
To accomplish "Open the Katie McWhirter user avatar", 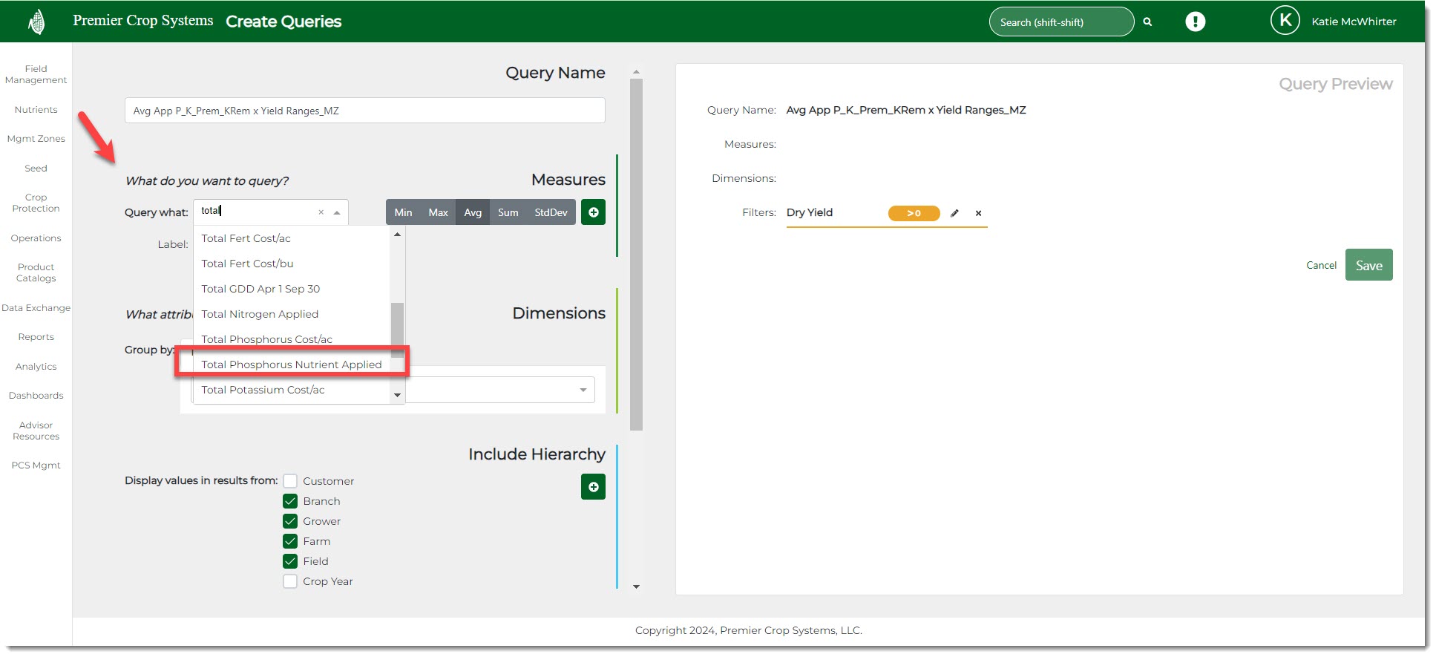I will 1285,21.
